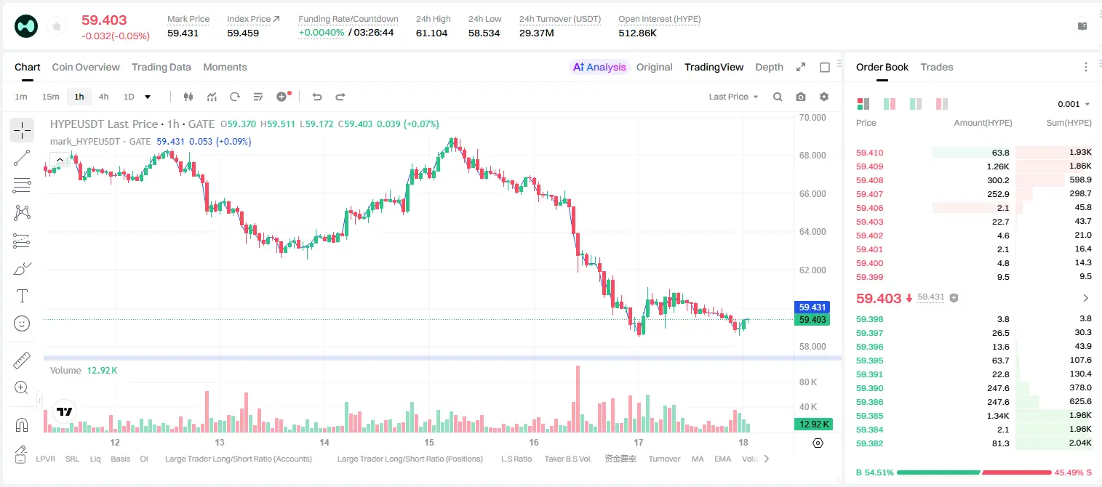Open chart settings gear icon
The height and width of the screenshot is (487, 1102).
824,97
